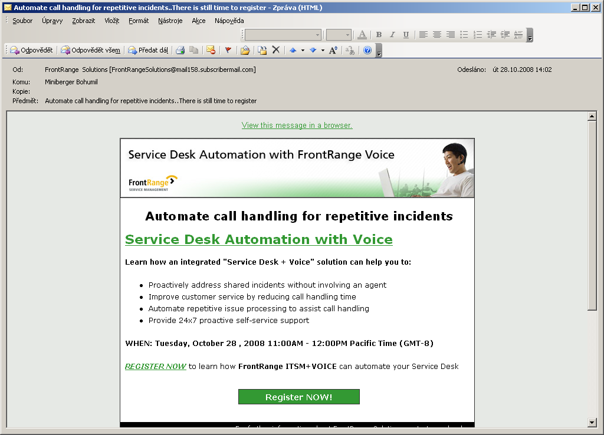Click 'View this message in a browser' link
Image resolution: width=604 pixels, height=435 pixels.
coord(297,125)
